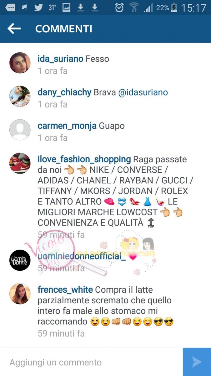Viewport: 211px width, 376px height.
Task: Open the frences_white username link
Action: tap(65, 290)
